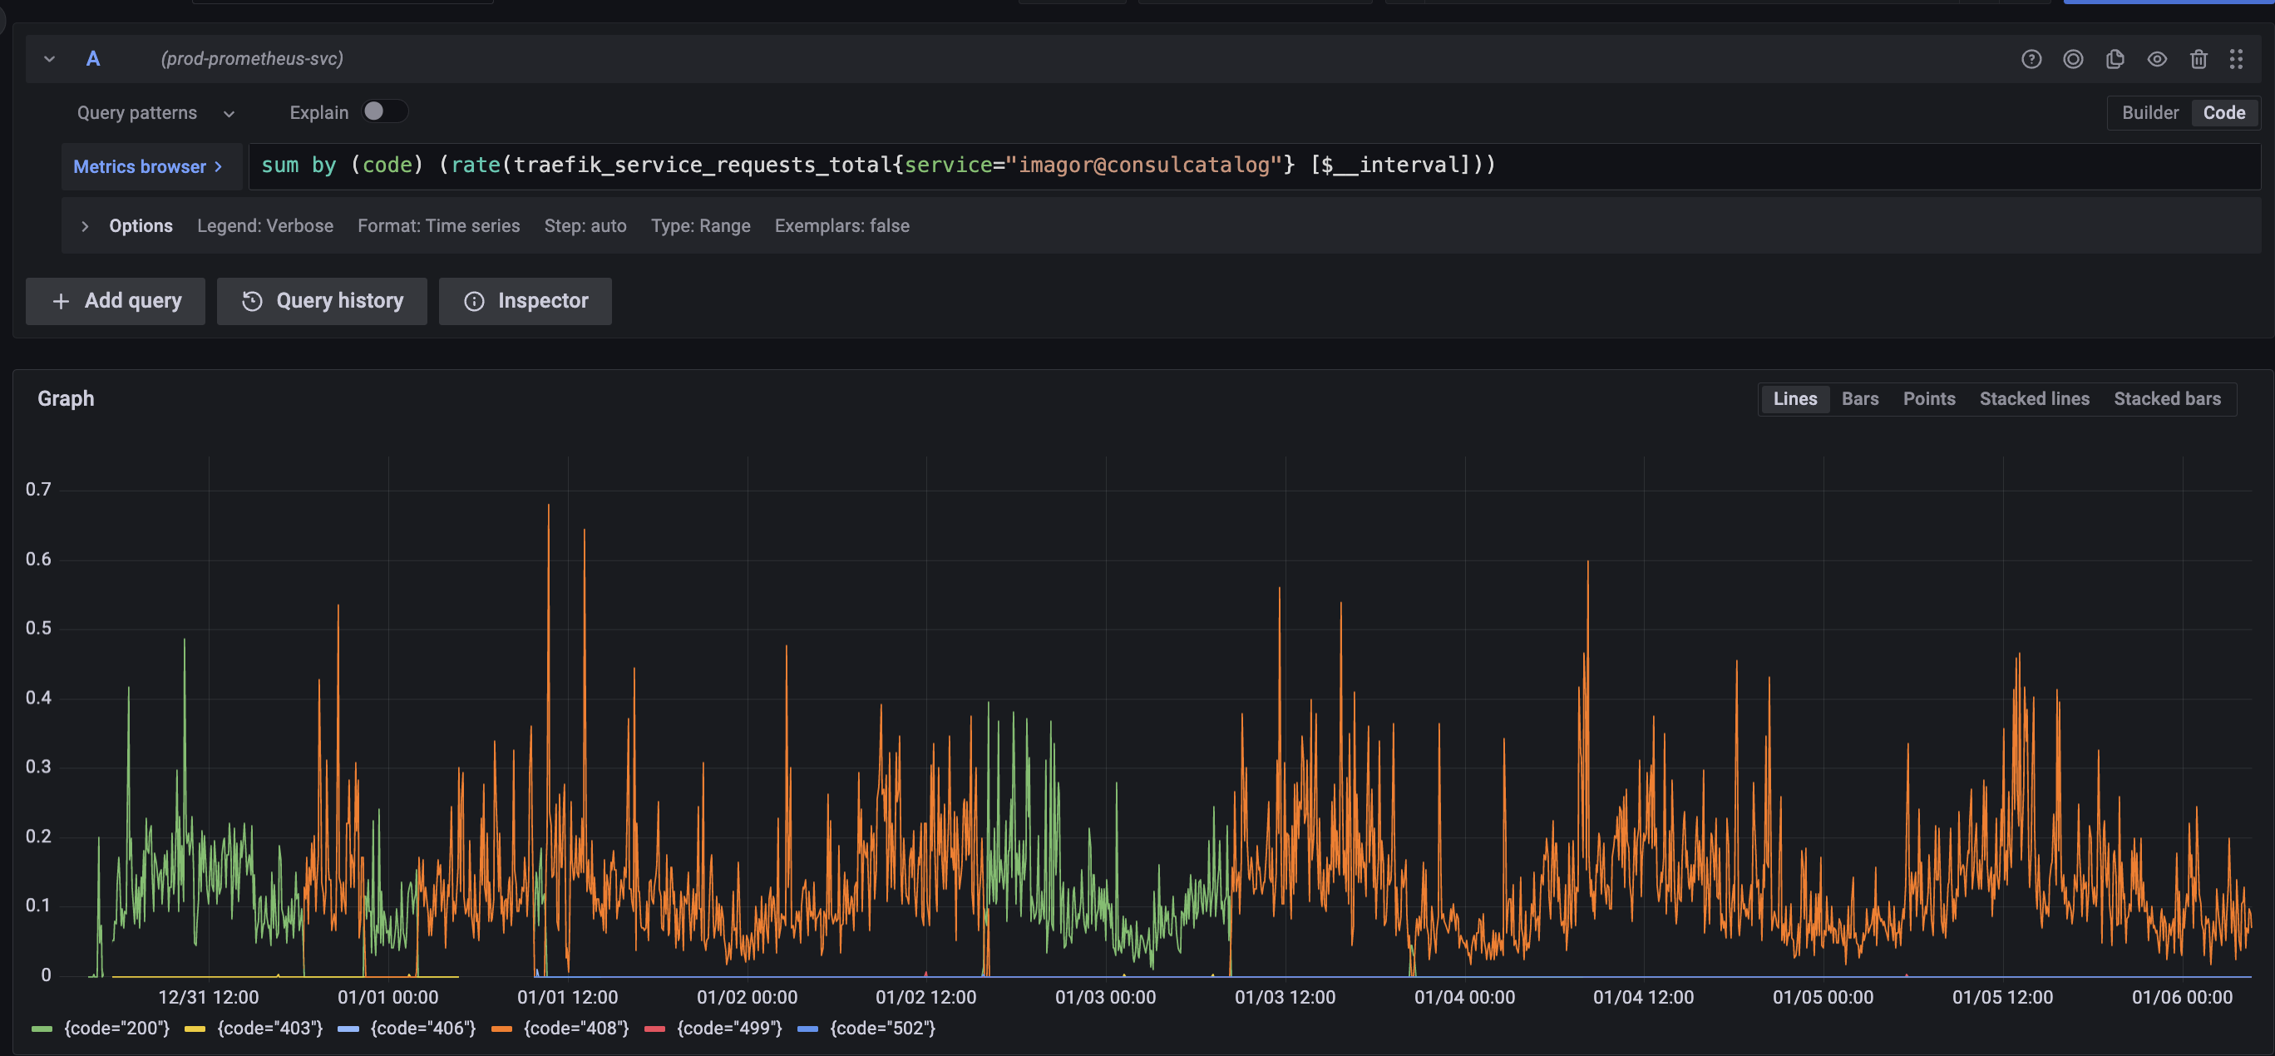Collapse query A with its chevron

49,58
